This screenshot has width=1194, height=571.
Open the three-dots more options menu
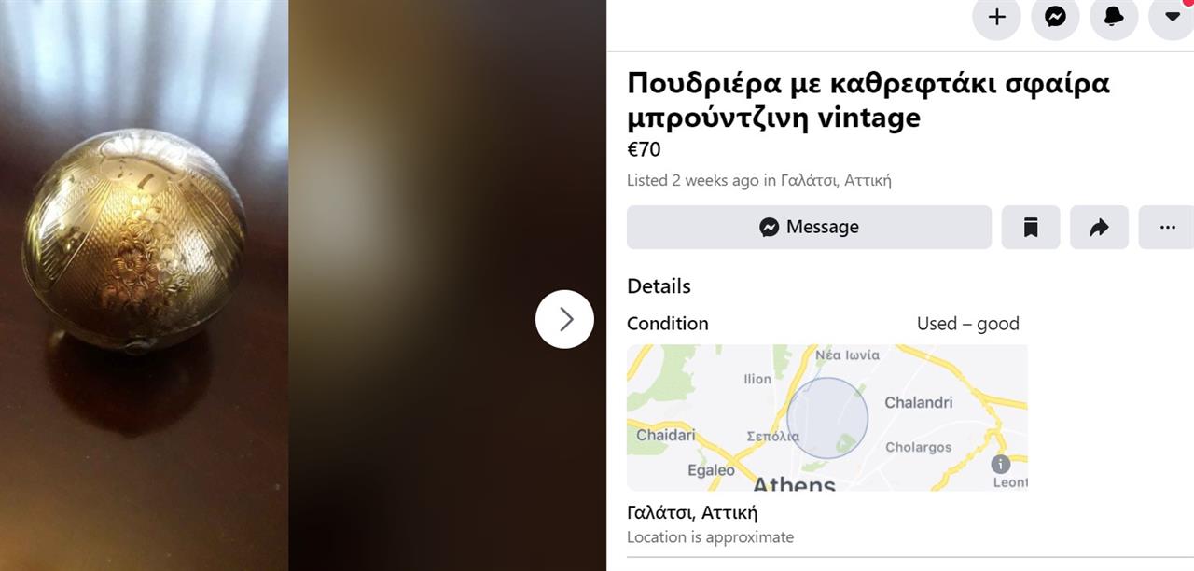1167,227
